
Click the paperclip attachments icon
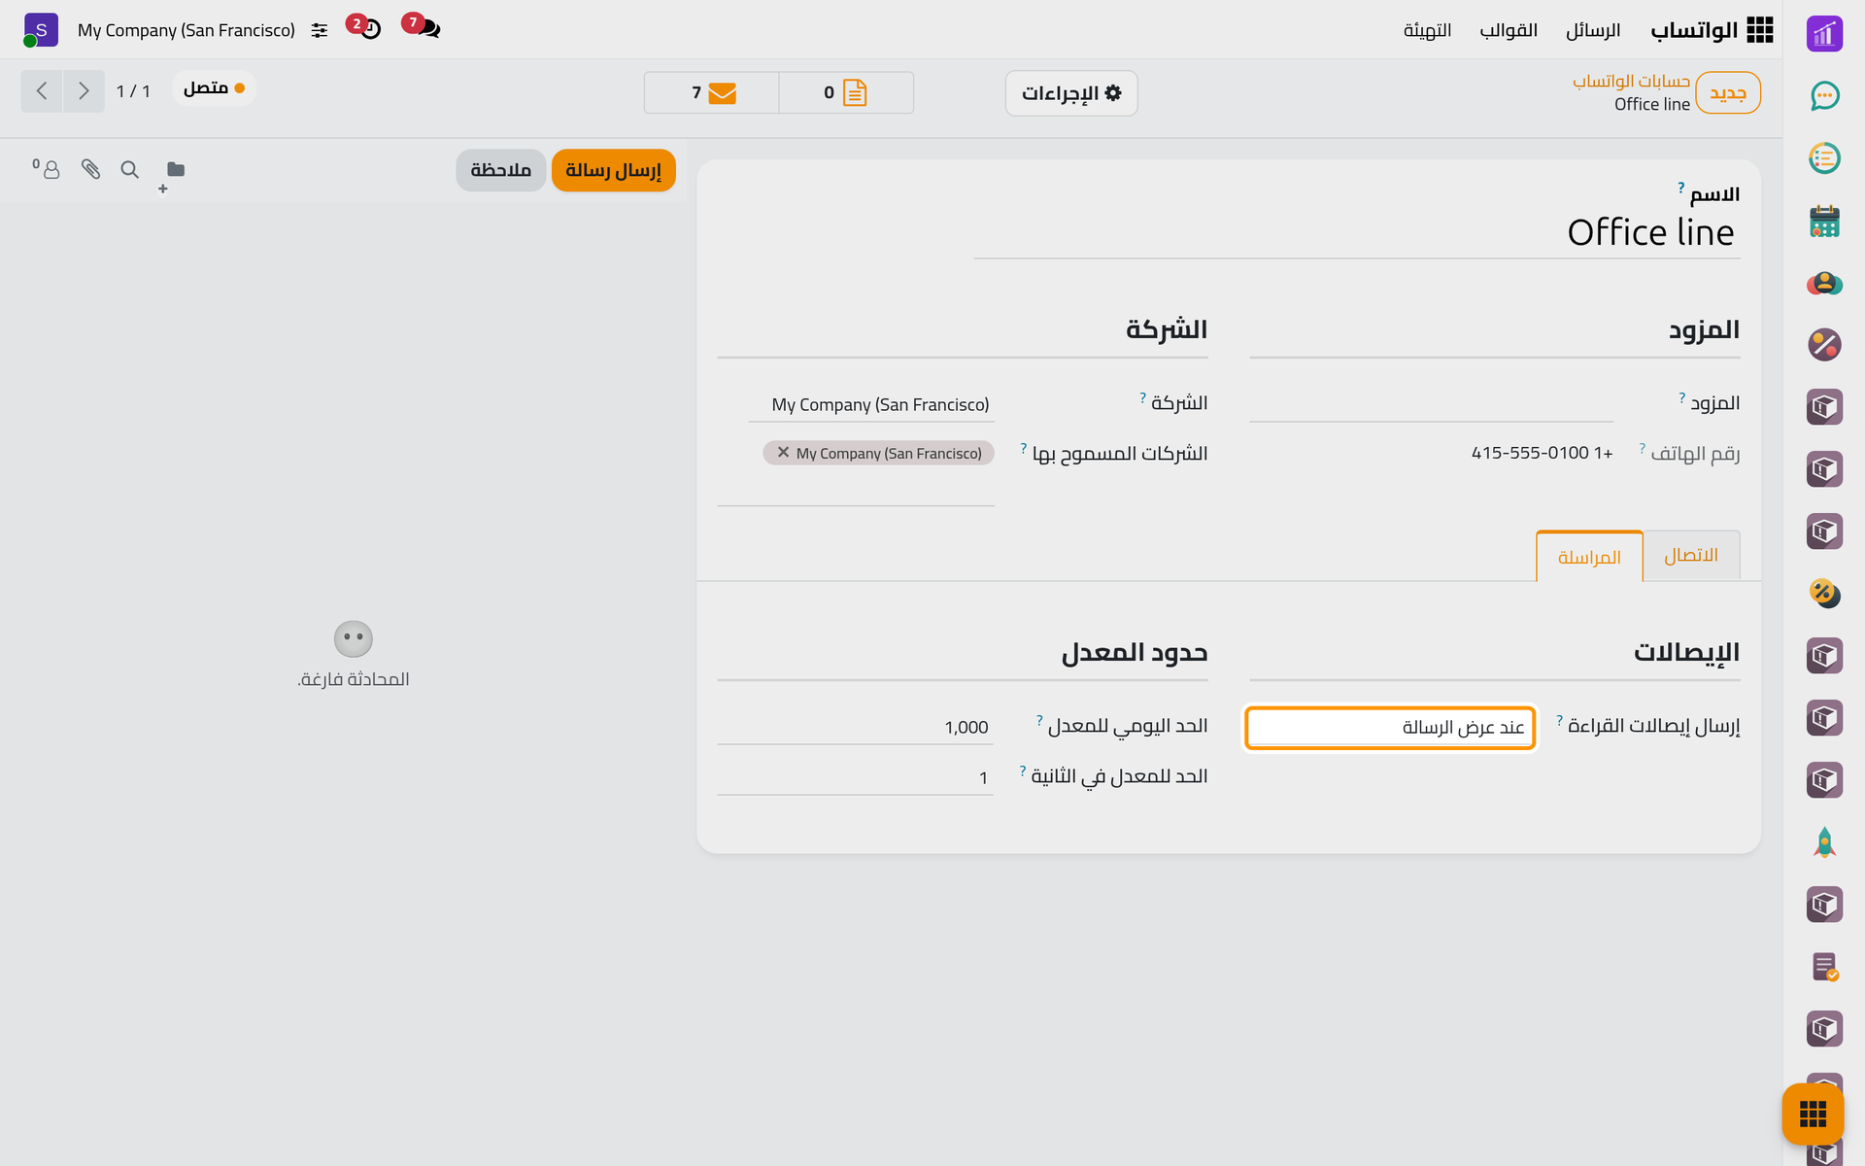90,170
